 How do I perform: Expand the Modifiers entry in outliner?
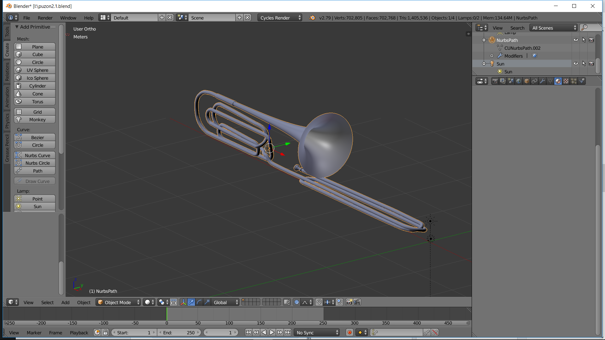click(492, 56)
